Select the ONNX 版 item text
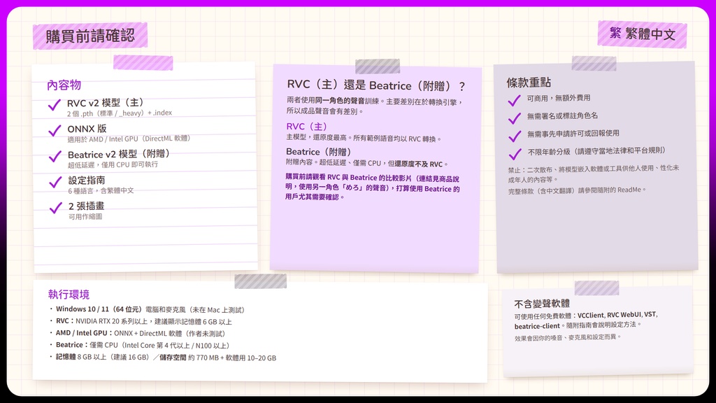The image size is (716, 403). [87, 129]
